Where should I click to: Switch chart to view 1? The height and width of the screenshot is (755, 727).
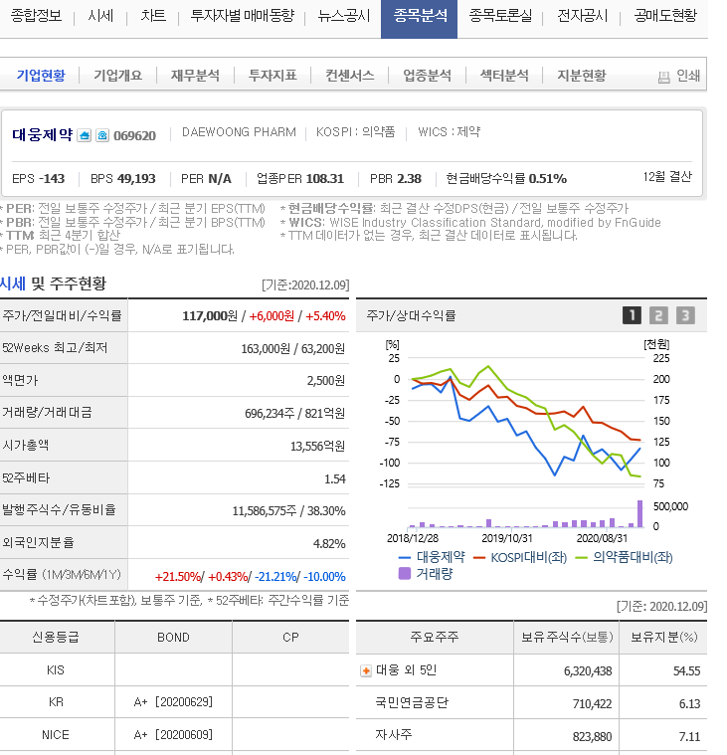tap(632, 315)
